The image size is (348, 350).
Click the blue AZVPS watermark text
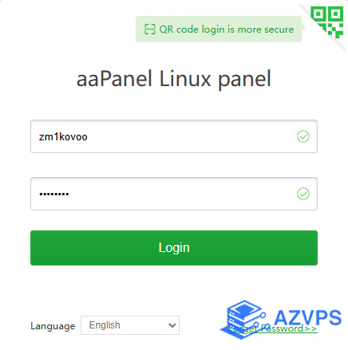(x=307, y=317)
